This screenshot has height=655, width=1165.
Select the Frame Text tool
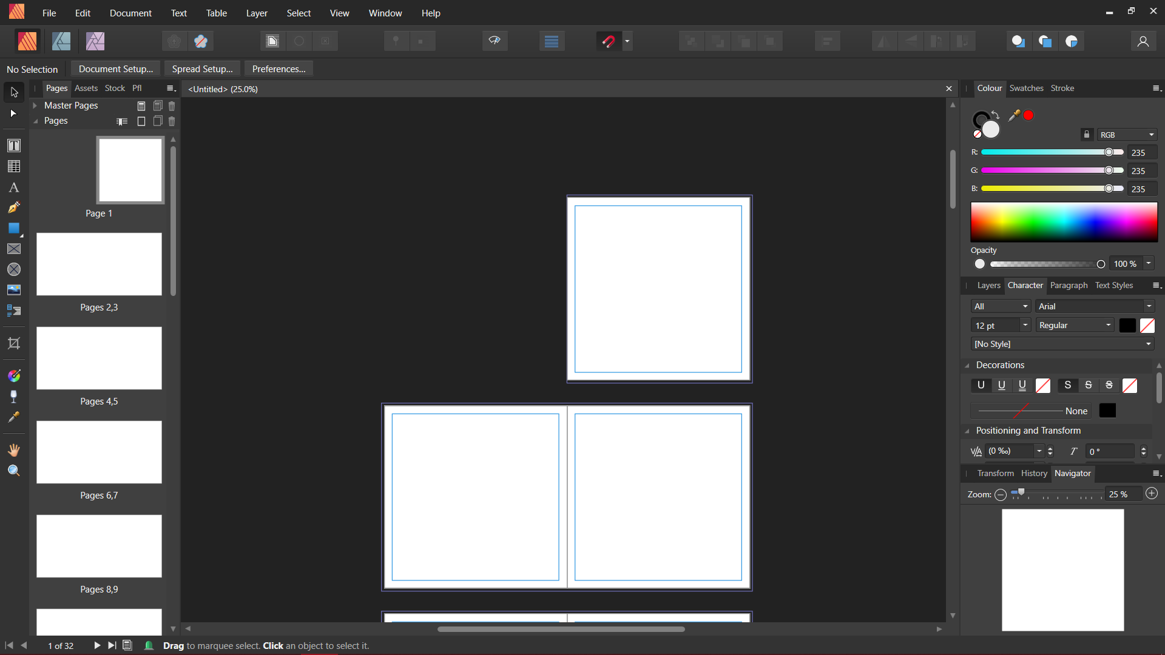pos(13,146)
